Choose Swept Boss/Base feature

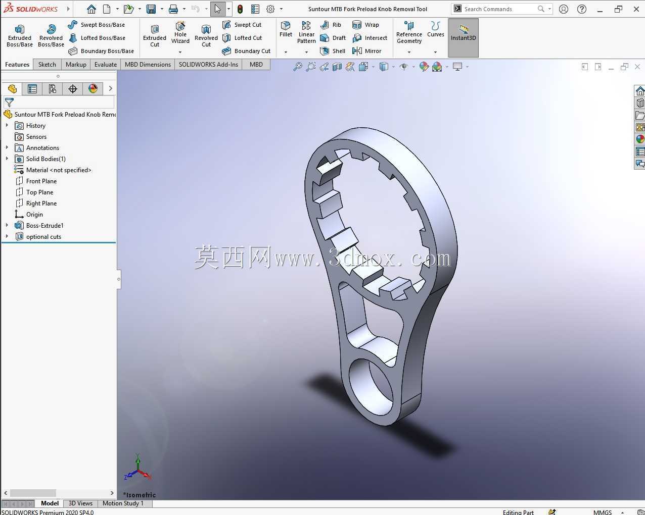pyautogui.click(x=97, y=25)
